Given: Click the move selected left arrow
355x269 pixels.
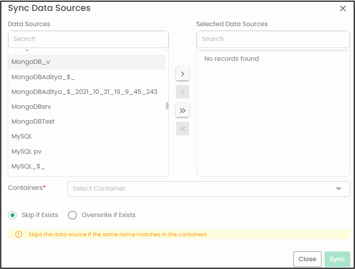Looking at the screenshot, I should point(183,92).
